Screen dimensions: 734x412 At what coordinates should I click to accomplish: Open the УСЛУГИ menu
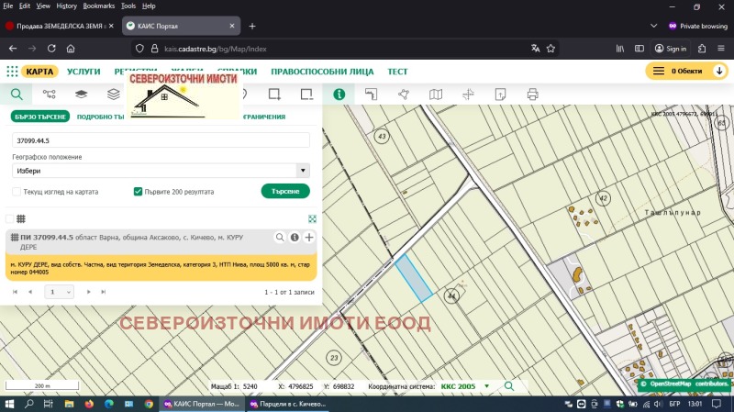click(83, 71)
